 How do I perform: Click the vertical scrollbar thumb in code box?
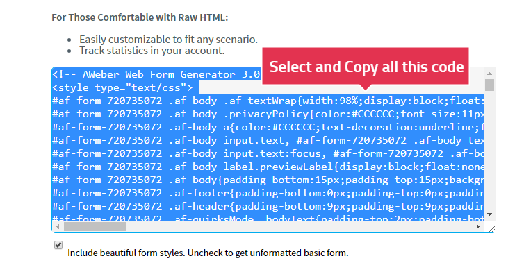[x=489, y=85]
